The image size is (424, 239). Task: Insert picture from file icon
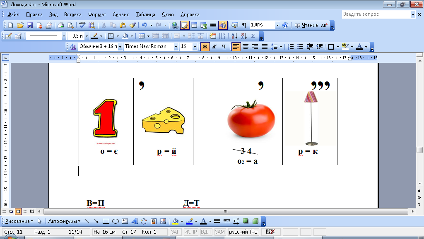(163, 221)
